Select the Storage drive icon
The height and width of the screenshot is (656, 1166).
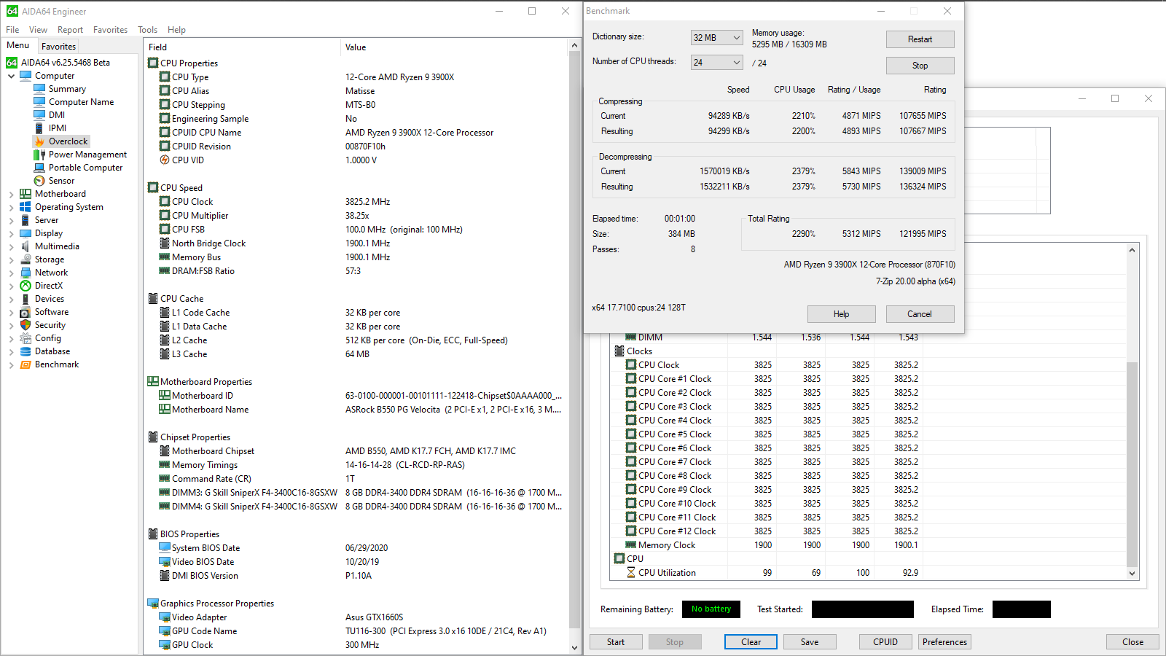26,259
